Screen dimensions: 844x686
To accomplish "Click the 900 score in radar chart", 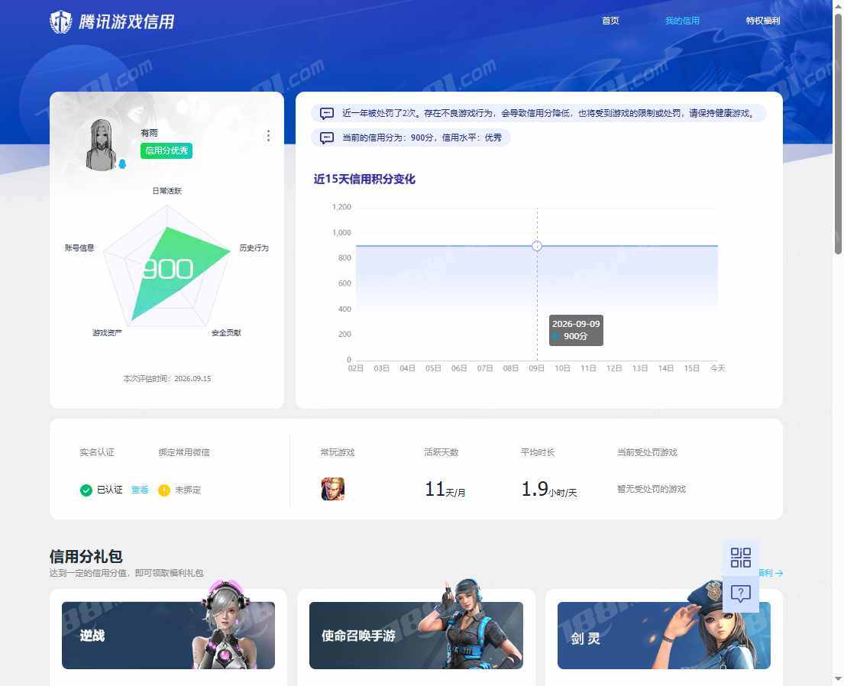I will tap(168, 269).
